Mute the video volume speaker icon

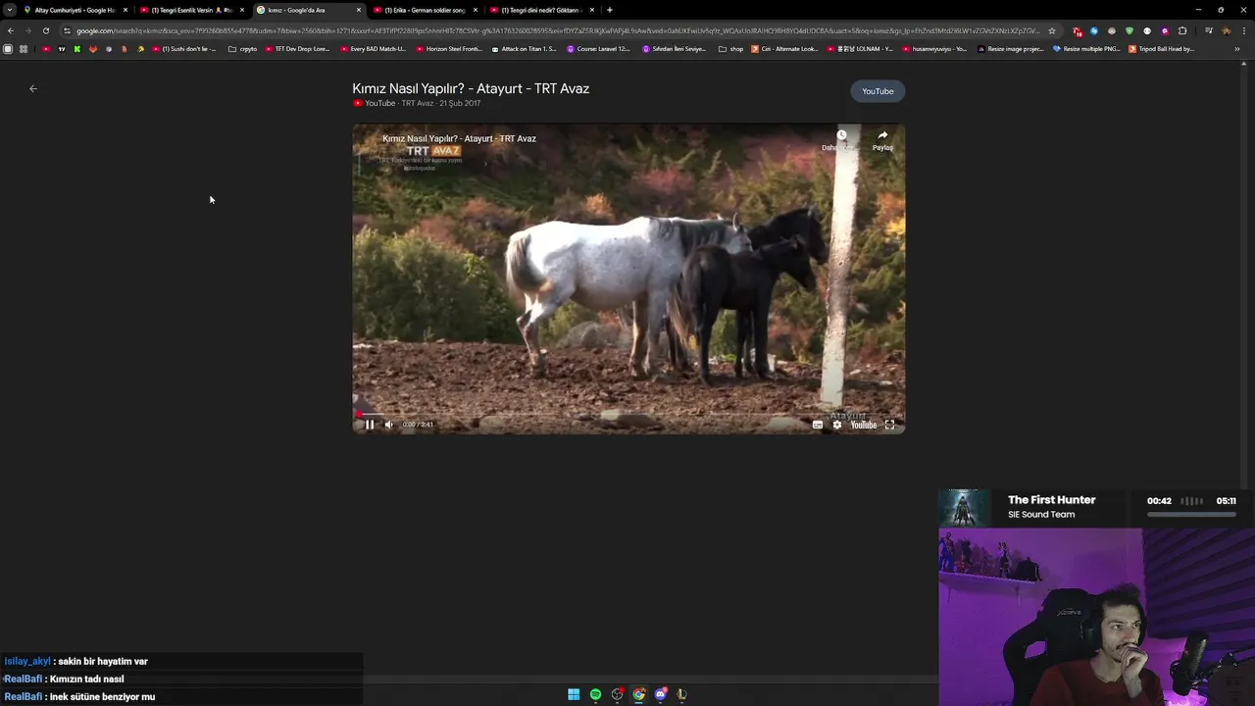[x=389, y=425]
